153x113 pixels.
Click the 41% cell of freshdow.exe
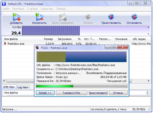[x=79, y=44]
